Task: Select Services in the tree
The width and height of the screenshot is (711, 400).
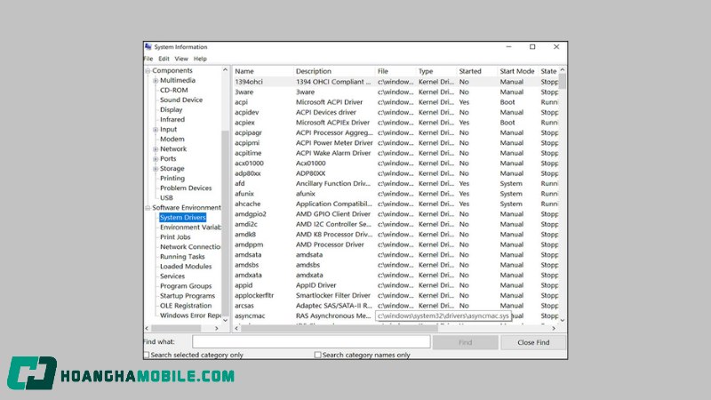Action: [x=172, y=276]
